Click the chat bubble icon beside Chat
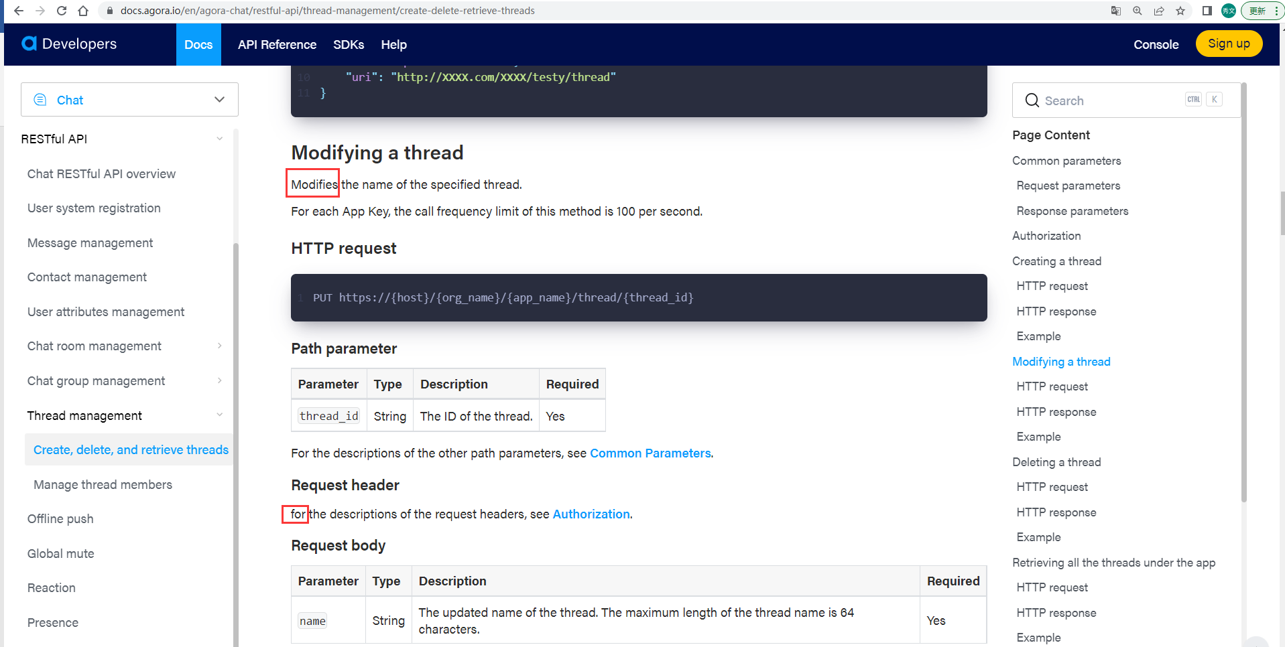 (x=41, y=99)
